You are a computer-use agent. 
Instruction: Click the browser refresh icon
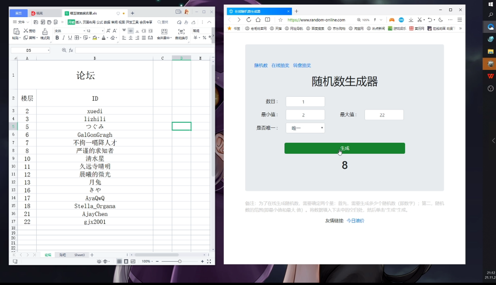(249, 20)
